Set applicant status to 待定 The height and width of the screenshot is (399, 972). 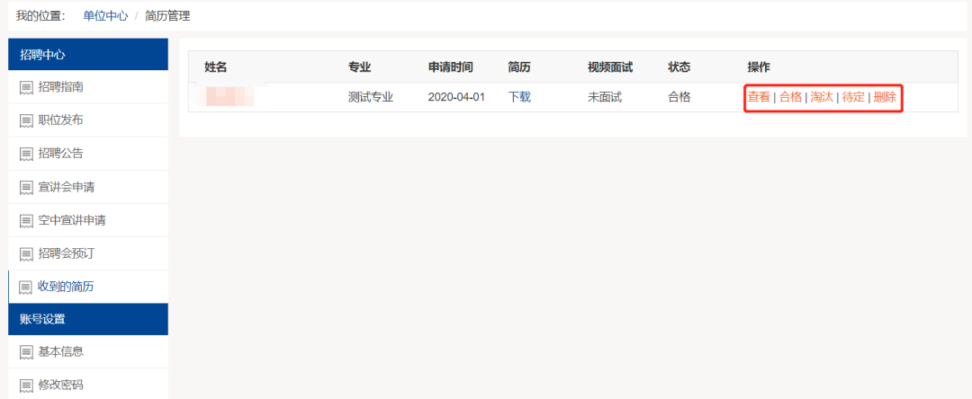[853, 97]
